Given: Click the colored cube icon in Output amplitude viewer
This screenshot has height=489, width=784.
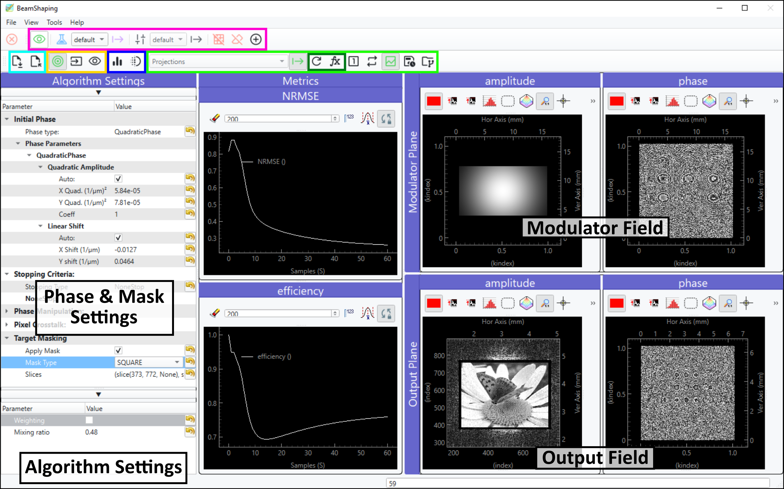Looking at the screenshot, I should point(526,303).
